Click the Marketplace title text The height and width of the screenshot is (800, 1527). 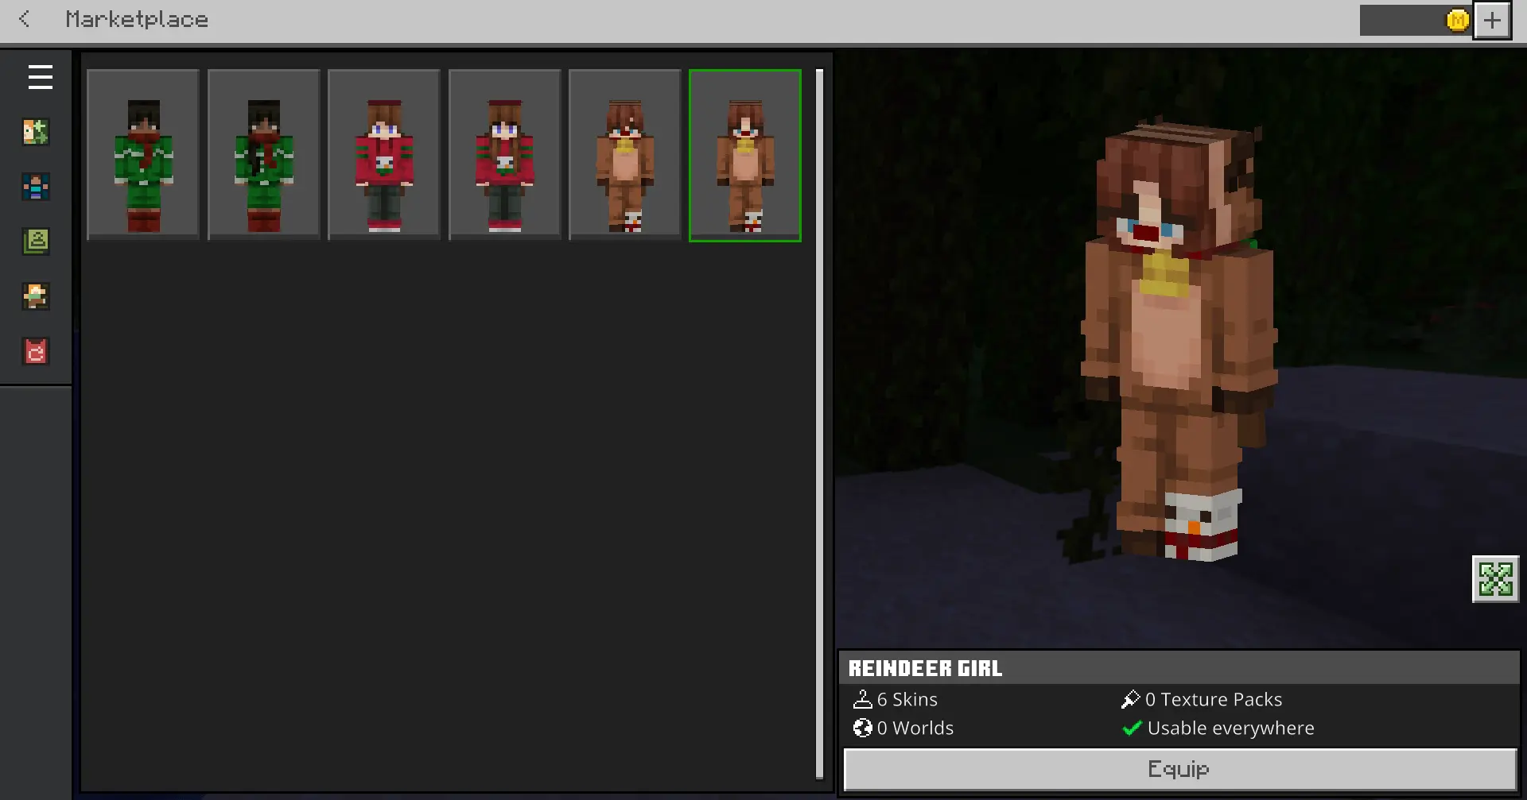pyautogui.click(x=137, y=19)
